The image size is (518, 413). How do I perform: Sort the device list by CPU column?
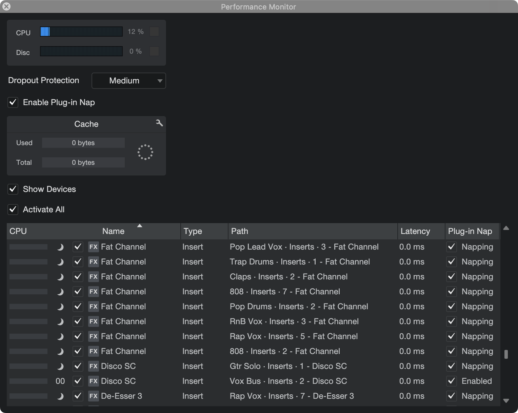coord(18,231)
